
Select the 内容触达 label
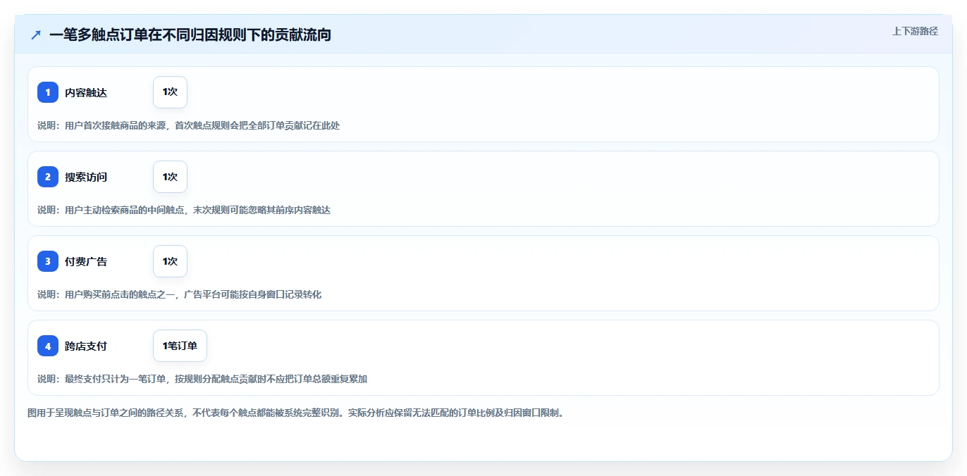tap(86, 92)
